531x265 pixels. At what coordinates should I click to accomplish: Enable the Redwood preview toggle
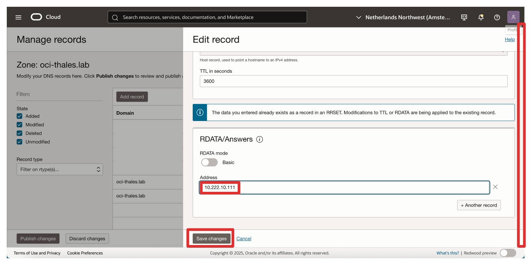[x=508, y=253]
